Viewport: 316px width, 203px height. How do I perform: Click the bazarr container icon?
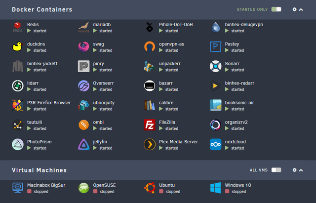coord(150,86)
